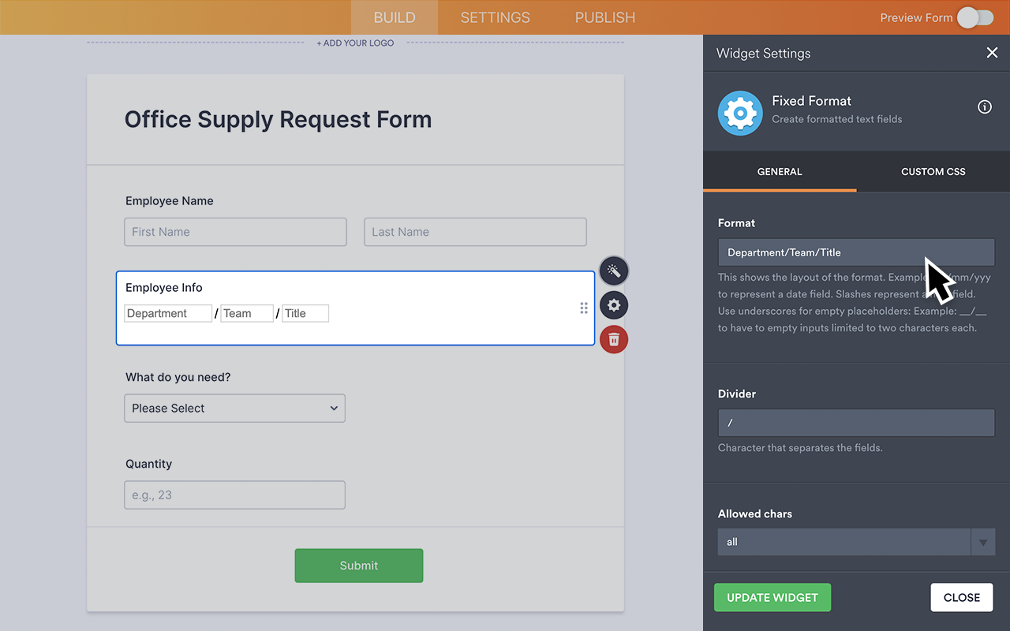1010x631 pixels.
Task: Click the drag handle beside Employee Info
Action: [584, 308]
